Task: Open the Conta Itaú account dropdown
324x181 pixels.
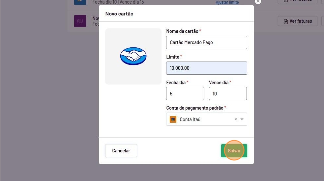Action: (x=201, y=119)
